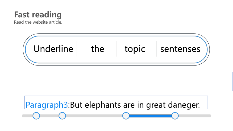
Task: Click the first slider handle
Action: tap(36, 116)
